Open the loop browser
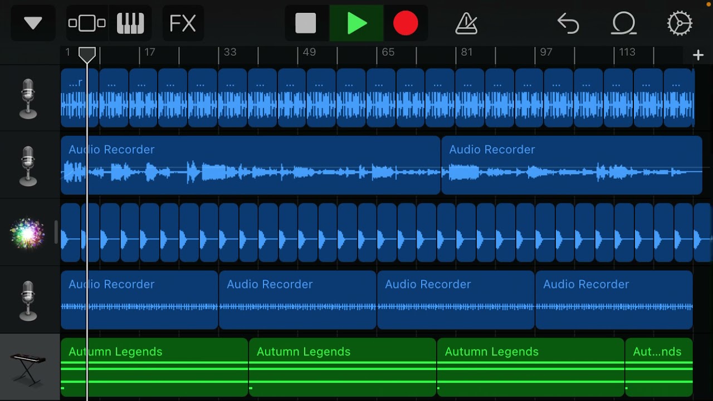Screen dimensions: 713x401 pos(624,23)
